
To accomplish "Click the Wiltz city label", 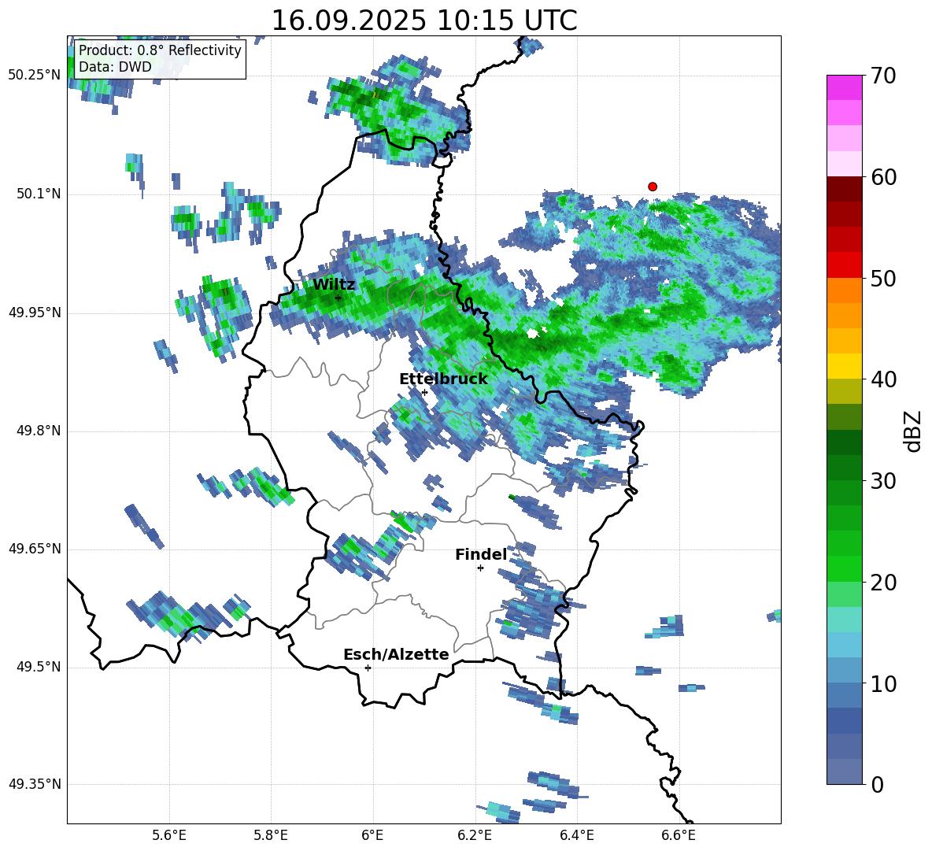I will (334, 284).
